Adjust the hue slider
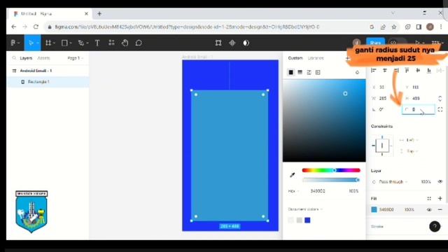Image resolution: width=448 pixels, height=252 pixels. [x=331, y=170]
